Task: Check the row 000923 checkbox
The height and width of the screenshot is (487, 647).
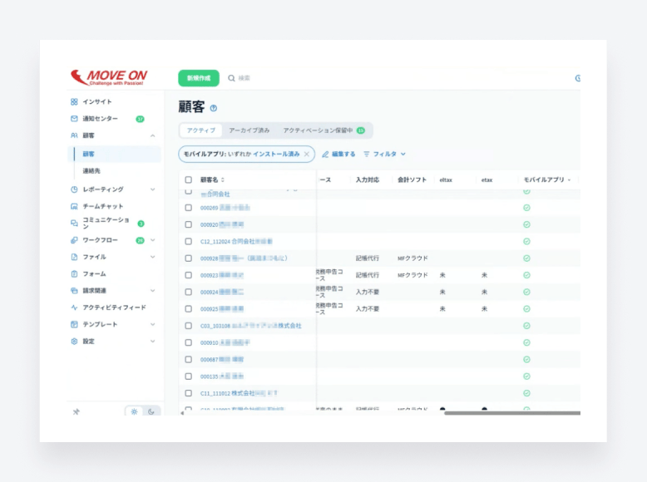Action: 189,275
